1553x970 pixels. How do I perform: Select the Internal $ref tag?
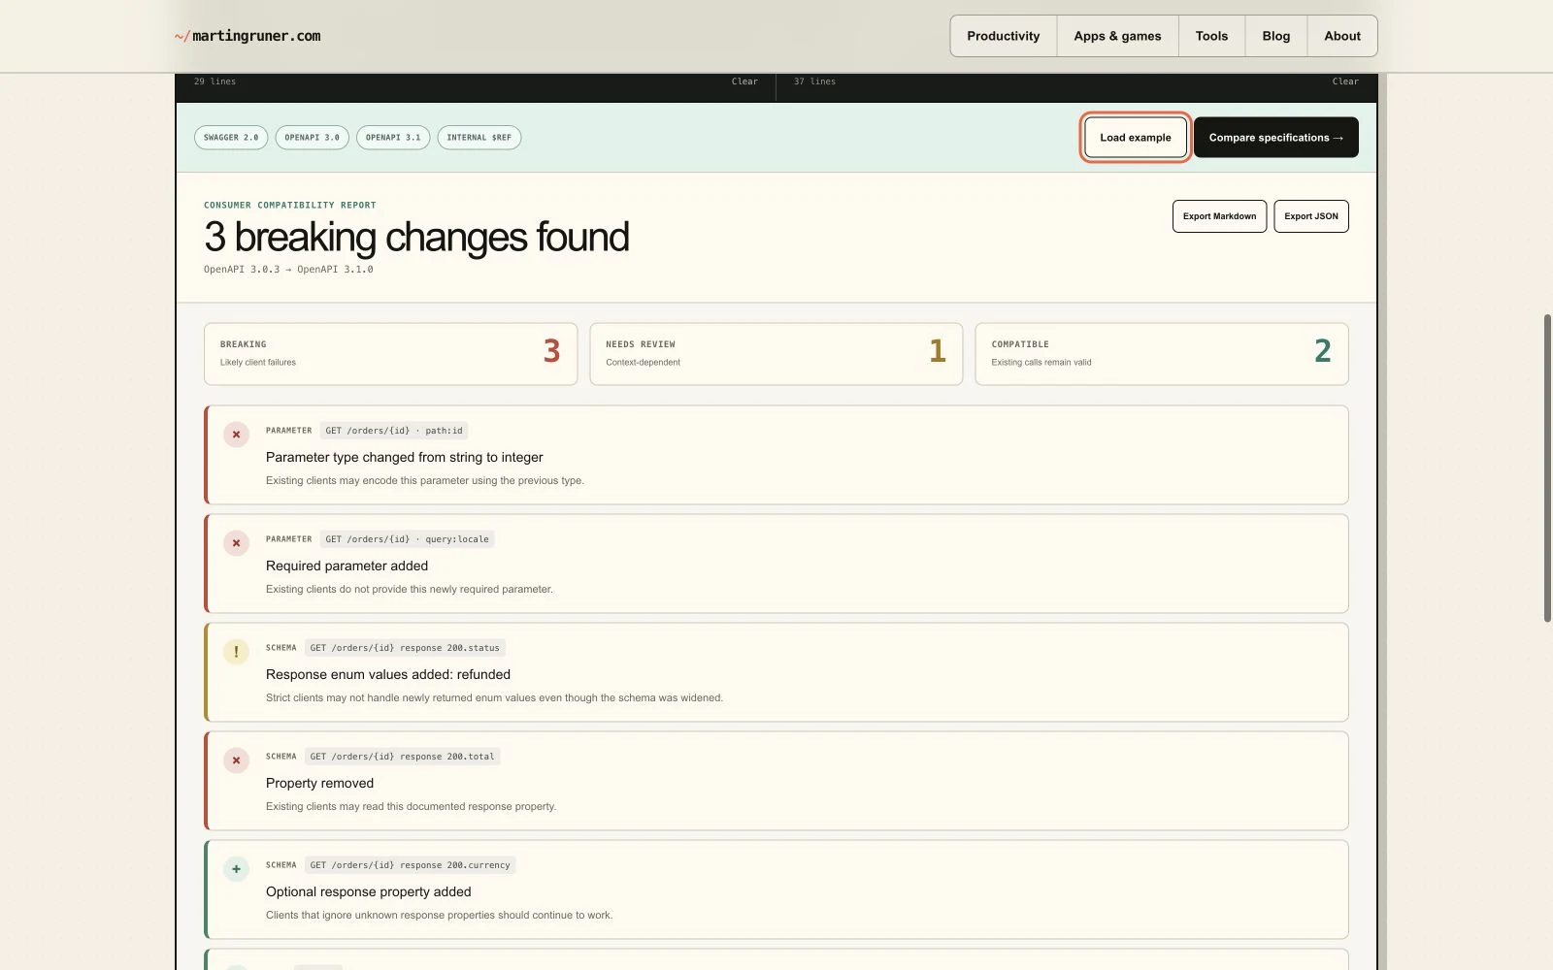tap(479, 138)
